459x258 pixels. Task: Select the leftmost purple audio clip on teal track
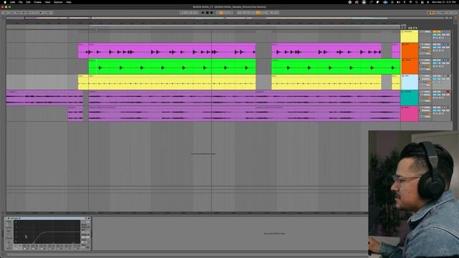pyautogui.click(x=44, y=98)
